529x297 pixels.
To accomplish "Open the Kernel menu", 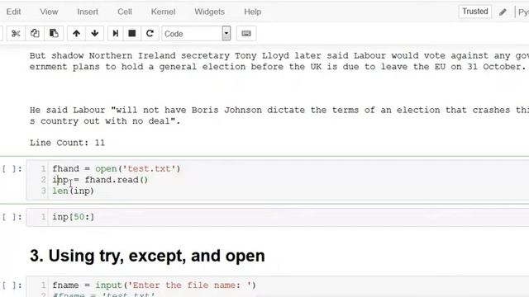I will click(164, 12).
